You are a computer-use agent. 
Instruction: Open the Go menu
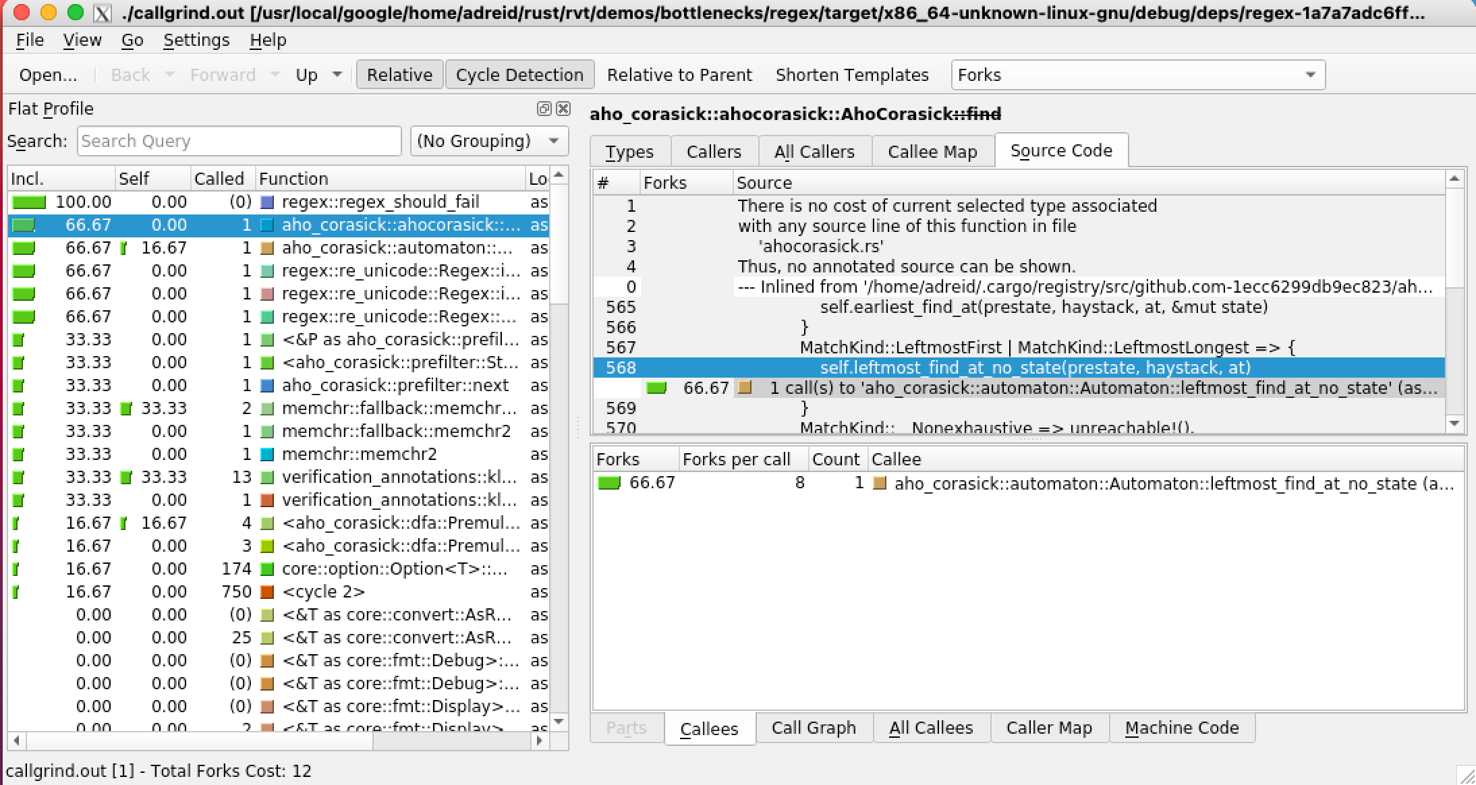(133, 40)
